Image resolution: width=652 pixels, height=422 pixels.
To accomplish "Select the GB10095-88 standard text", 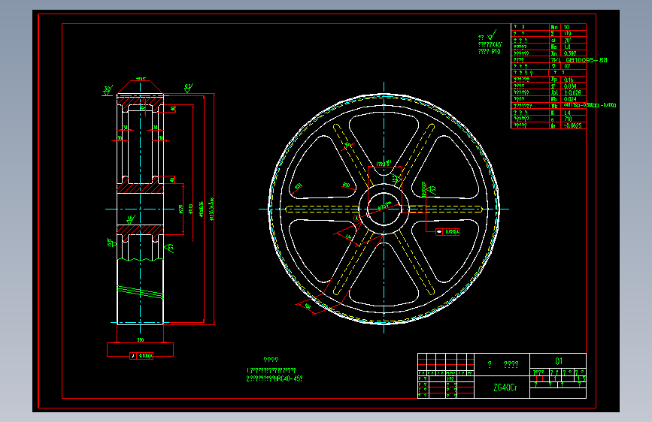I will [587, 60].
